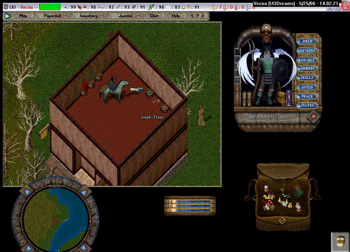Click the wooden water tub near the wall
The width and height of the screenshot is (350, 252).
(149, 93)
